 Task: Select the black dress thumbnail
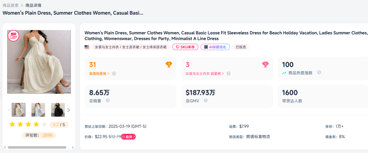(x=58, y=110)
